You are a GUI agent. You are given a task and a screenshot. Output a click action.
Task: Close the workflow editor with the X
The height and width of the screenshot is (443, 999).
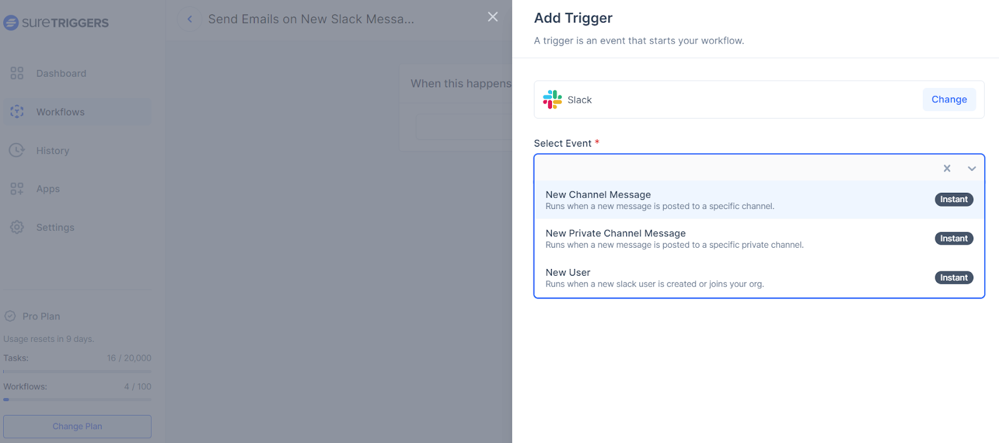pyautogui.click(x=493, y=17)
